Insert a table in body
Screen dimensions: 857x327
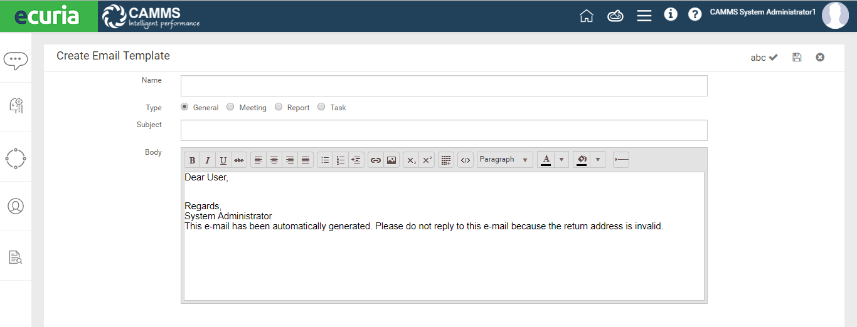pyautogui.click(x=446, y=160)
